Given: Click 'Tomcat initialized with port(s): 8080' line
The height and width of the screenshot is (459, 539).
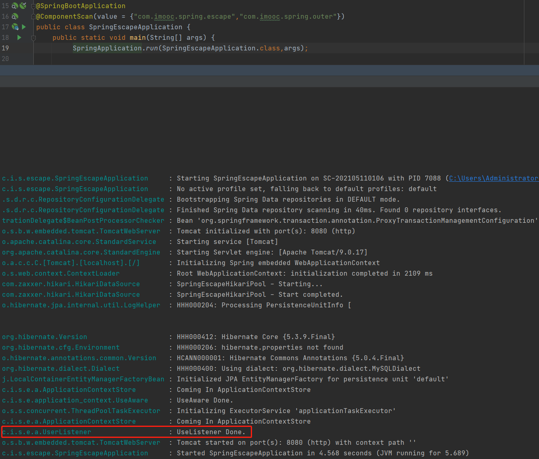Looking at the screenshot, I should pyautogui.click(x=266, y=231).
